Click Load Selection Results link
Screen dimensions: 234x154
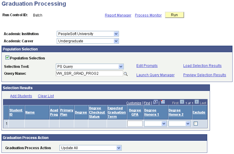[202, 66]
